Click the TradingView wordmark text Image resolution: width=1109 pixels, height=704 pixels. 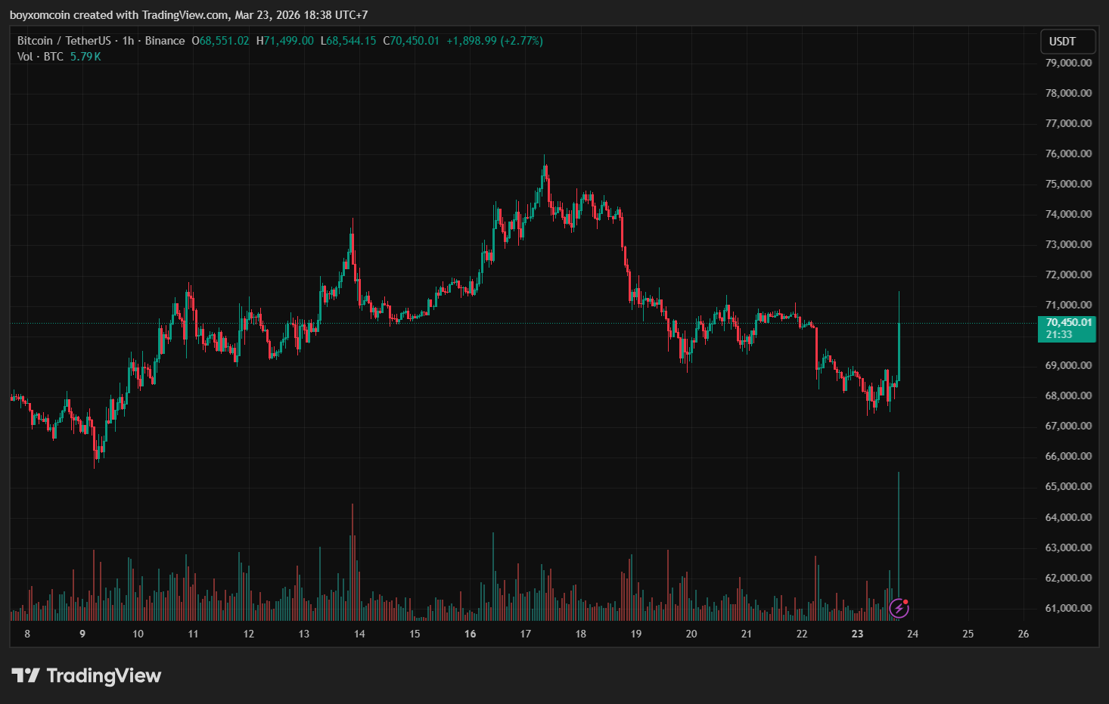tap(104, 675)
